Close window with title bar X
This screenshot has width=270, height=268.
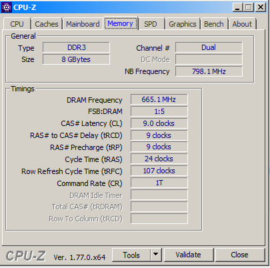tap(261, 7)
